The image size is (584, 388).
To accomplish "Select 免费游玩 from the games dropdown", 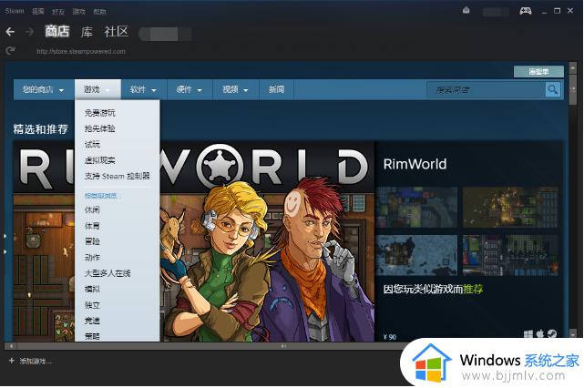I will pyautogui.click(x=100, y=112).
